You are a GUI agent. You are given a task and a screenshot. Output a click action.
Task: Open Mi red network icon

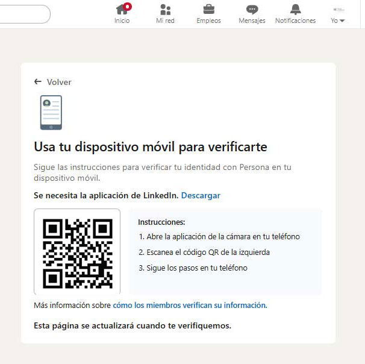[x=165, y=10]
